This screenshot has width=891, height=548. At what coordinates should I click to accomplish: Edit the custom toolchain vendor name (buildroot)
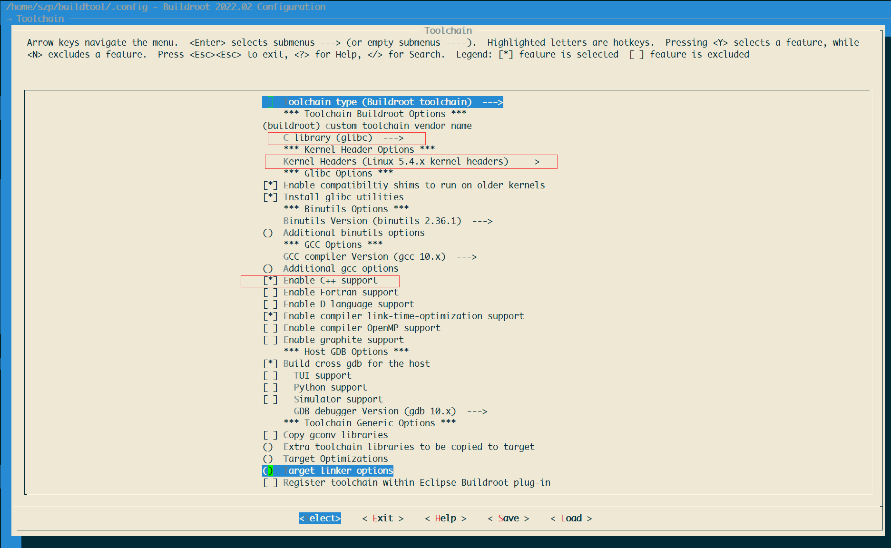(x=367, y=126)
